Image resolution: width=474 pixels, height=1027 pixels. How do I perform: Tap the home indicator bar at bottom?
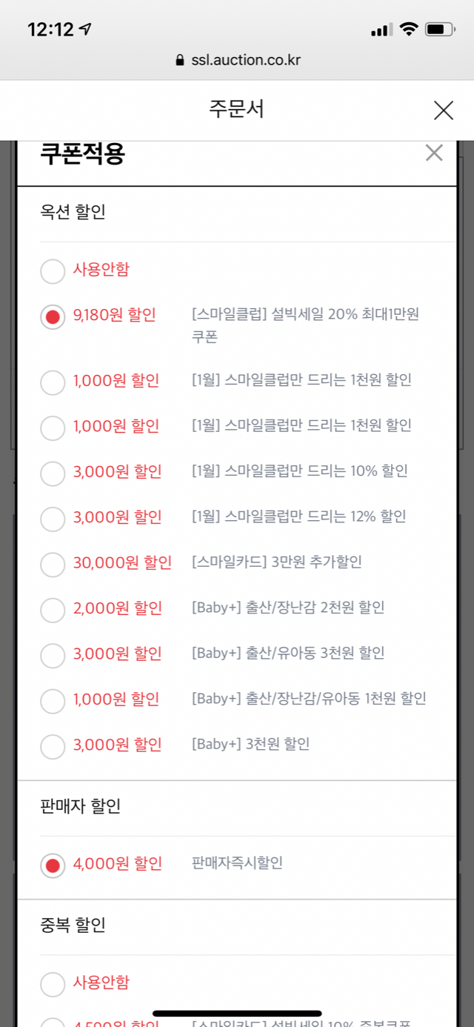pyautogui.click(x=237, y=1013)
